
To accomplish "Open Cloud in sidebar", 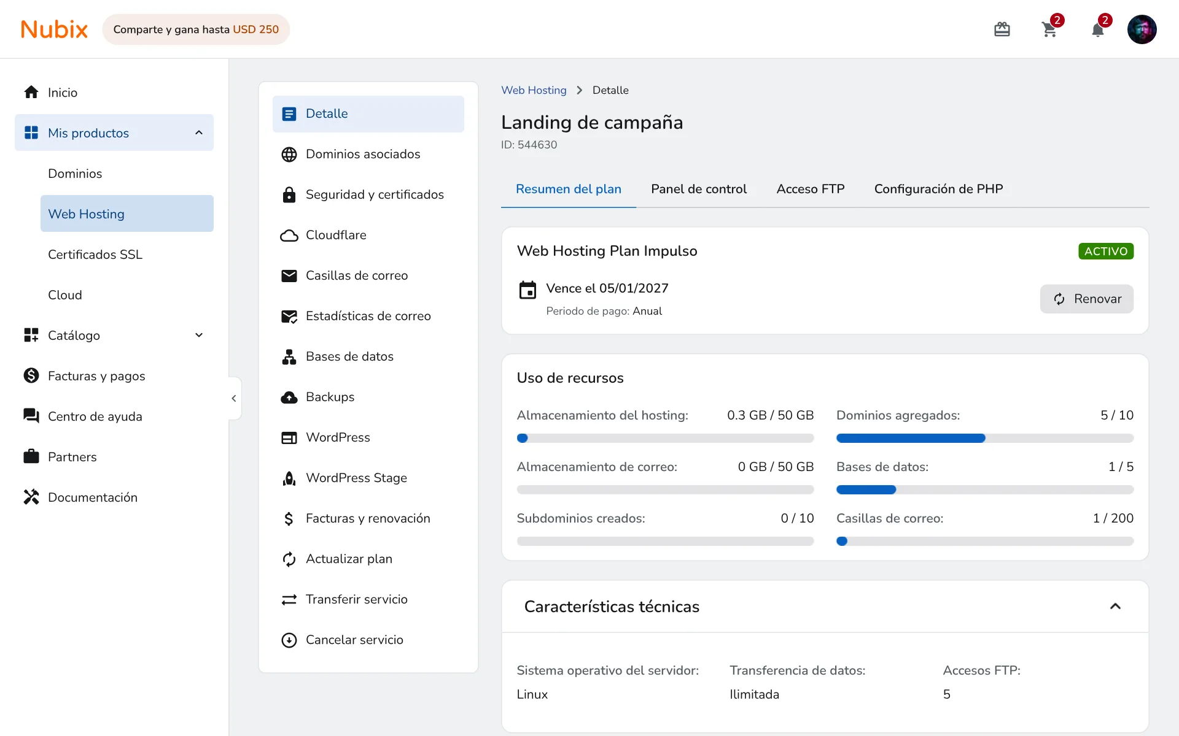I will [127, 295].
